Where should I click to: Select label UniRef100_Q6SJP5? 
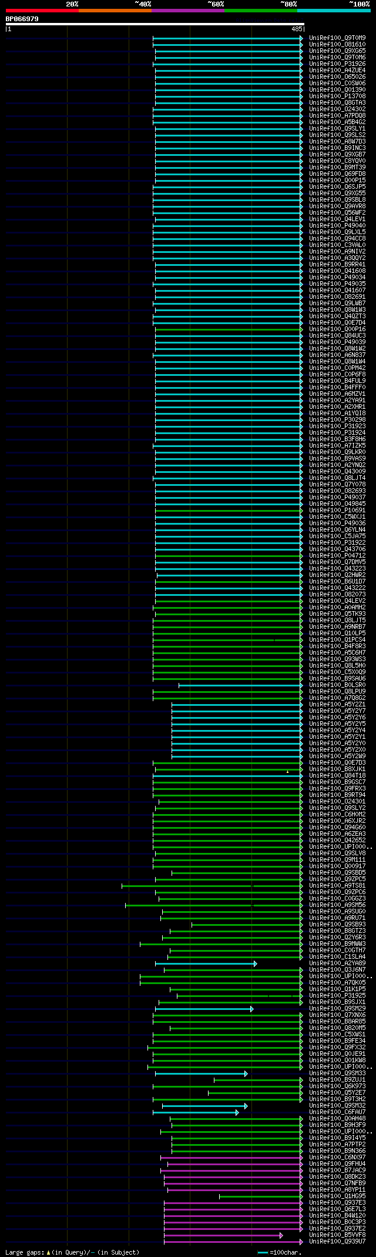(337, 186)
